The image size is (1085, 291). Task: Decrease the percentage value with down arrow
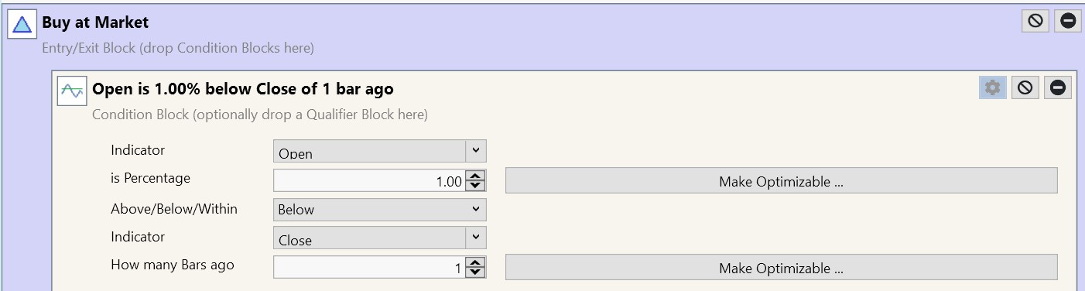click(x=476, y=187)
